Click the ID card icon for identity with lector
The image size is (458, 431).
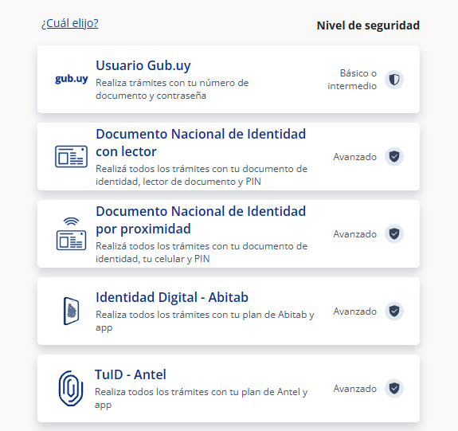tap(71, 156)
